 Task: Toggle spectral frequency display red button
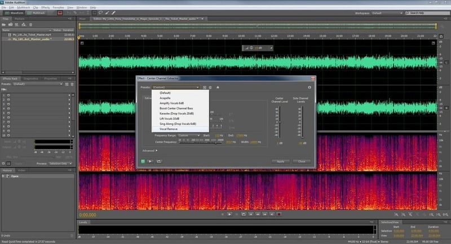[60, 13]
